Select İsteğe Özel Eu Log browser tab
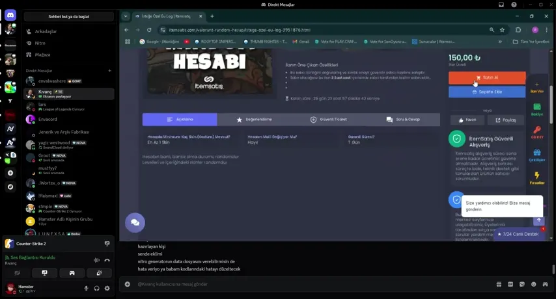Viewport: 556px width, 299px height. click(x=169, y=16)
